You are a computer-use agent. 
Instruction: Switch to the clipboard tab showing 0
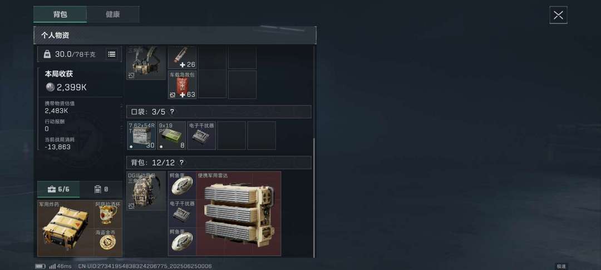(101, 189)
